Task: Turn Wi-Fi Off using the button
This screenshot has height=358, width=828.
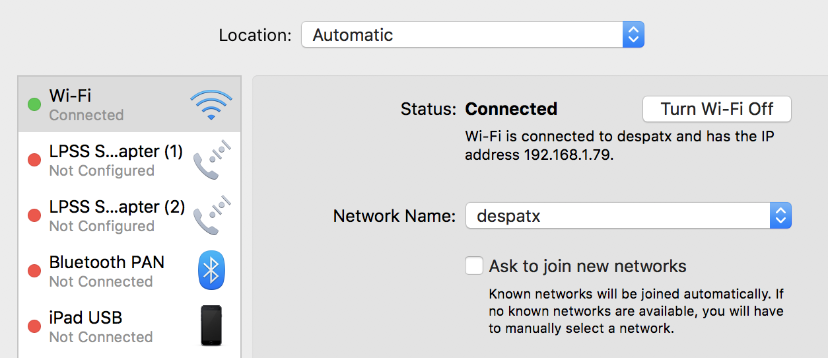Action: point(717,109)
